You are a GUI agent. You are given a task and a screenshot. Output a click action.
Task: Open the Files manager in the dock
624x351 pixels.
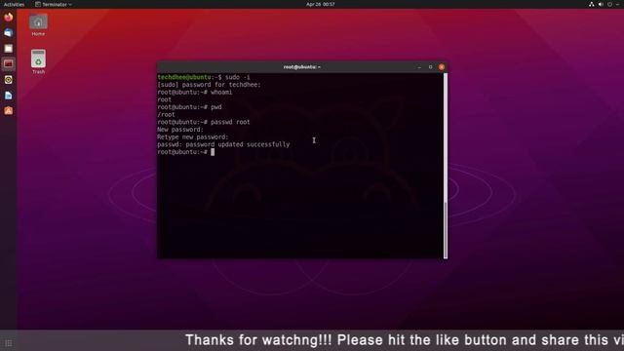pos(9,48)
